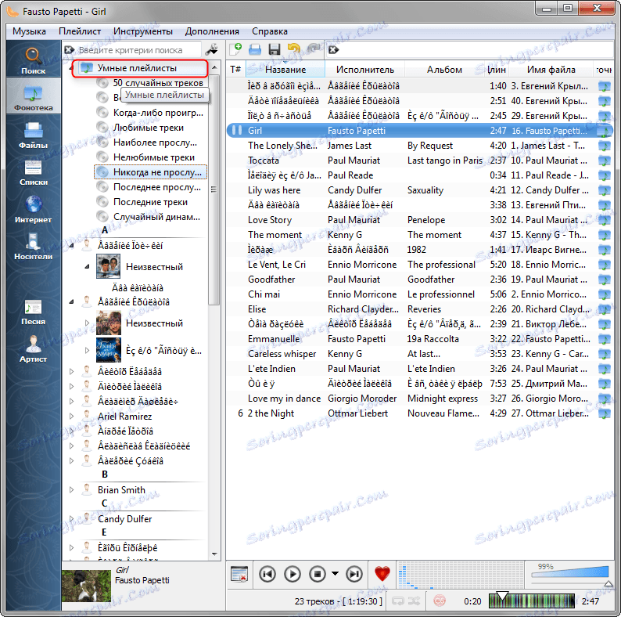This screenshot has width=621, height=617.
Task: Select the Toccata track by Paul Mauriat
Action: click(x=420, y=161)
